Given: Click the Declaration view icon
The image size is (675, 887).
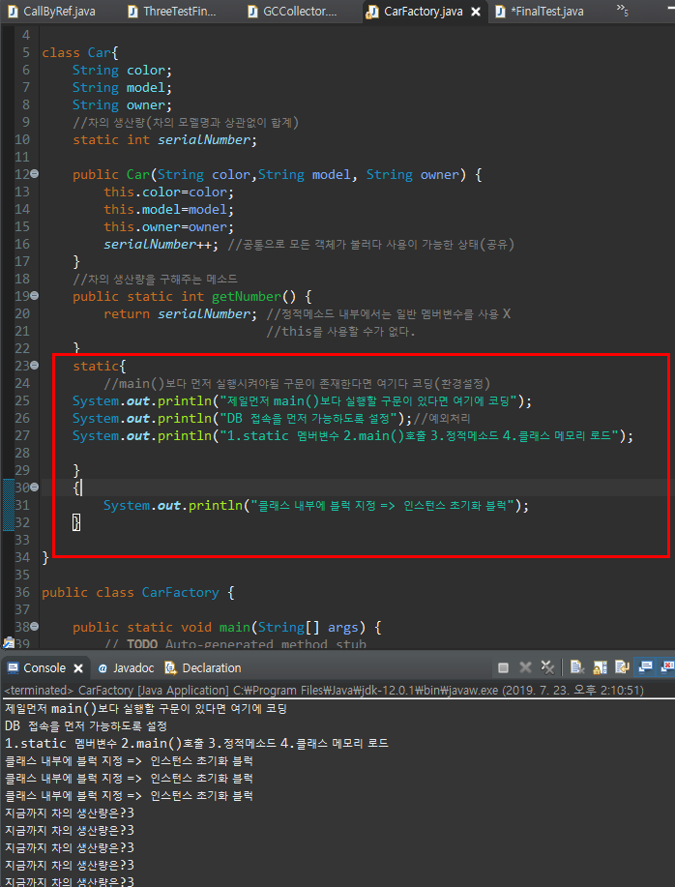Looking at the screenshot, I should point(170,668).
